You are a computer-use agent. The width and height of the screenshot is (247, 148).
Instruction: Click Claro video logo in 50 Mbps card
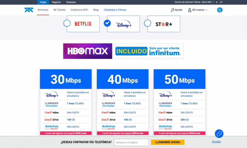[x=165, y=112]
